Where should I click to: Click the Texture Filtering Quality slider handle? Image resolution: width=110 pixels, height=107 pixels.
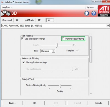pyautogui.click(x=61, y=86)
